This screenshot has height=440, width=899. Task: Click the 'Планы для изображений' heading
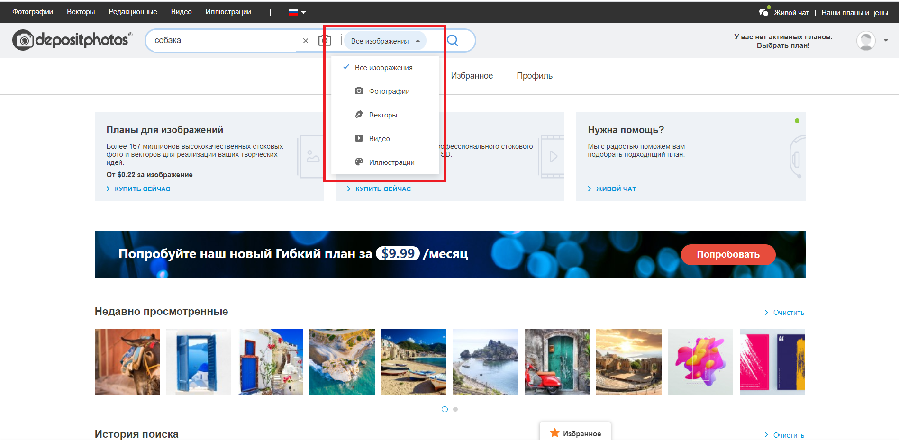pyautogui.click(x=165, y=130)
